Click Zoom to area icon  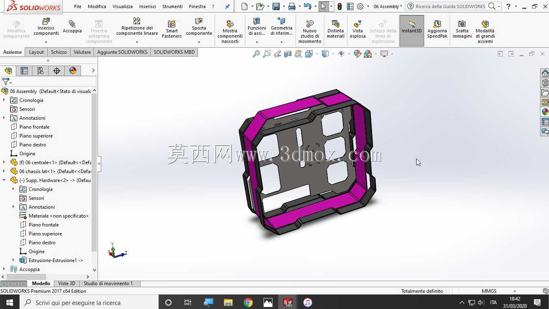coord(266,54)
